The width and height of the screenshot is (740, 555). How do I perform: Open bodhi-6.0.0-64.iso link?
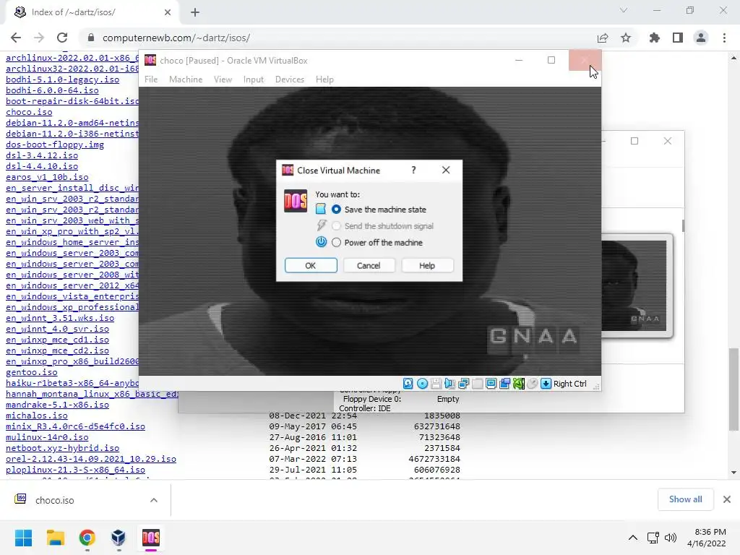point(52,90)
